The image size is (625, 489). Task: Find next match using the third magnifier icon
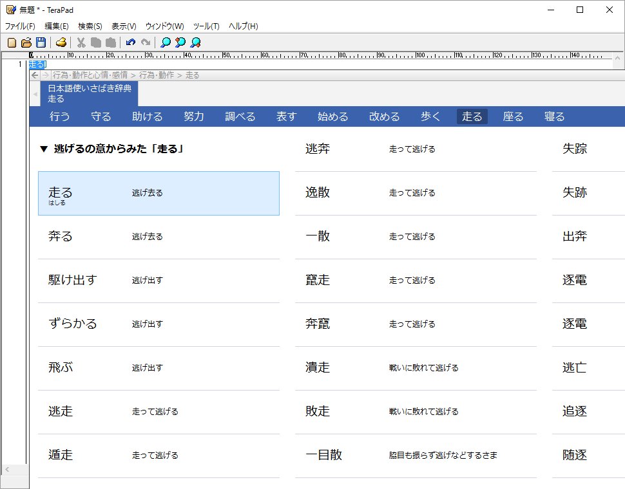[195, 42]
